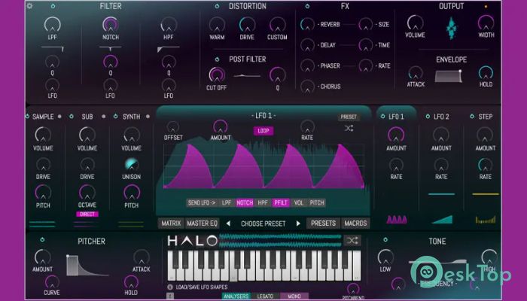
Task: Toggle the TONE section power
Action: pyautogui.click(x=385, y=239)
